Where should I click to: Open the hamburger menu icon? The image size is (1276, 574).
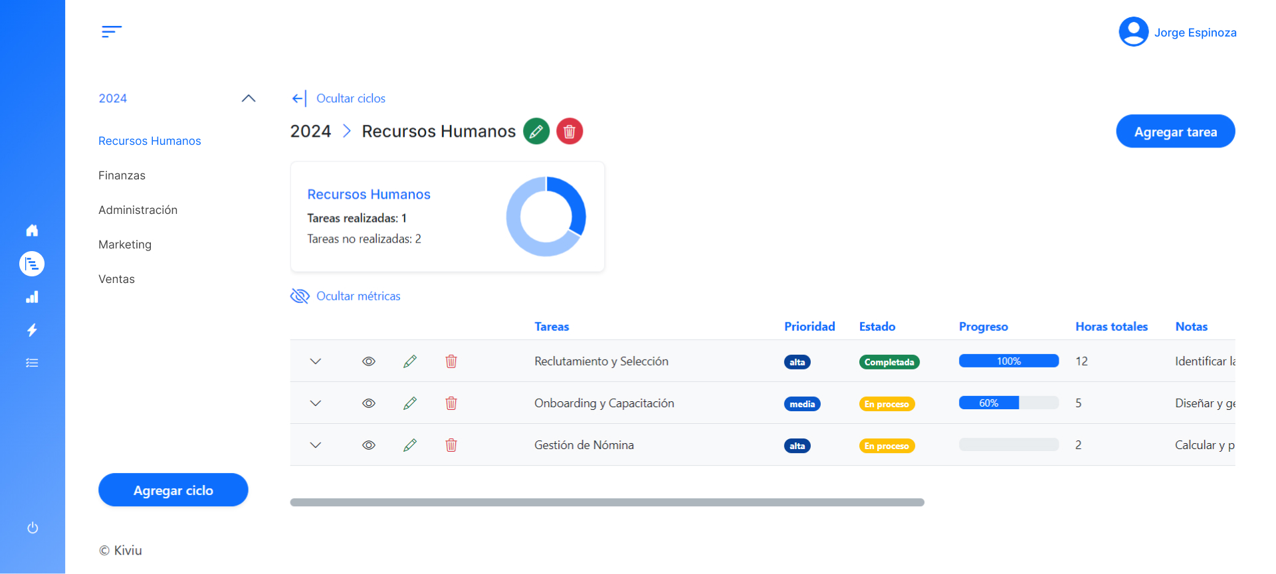point(112,31)
